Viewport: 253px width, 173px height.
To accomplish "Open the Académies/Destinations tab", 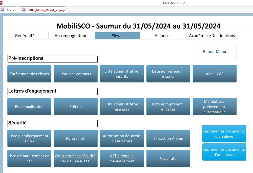I will click(x=212, y=36).
